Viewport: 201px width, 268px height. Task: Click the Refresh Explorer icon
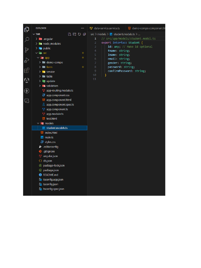point(79,34)
